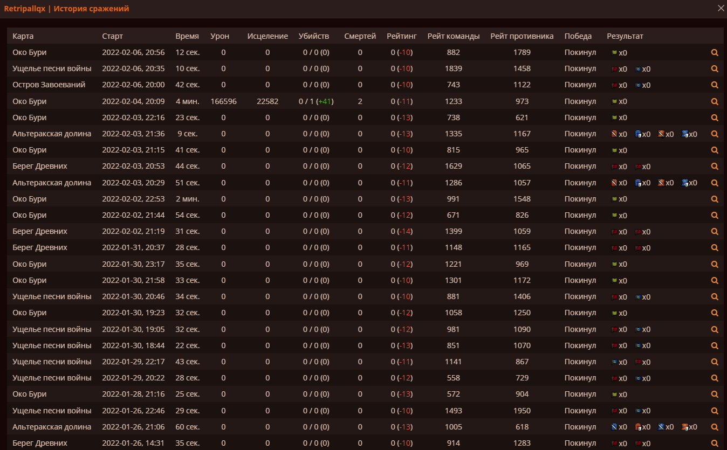This screenshot has width=727, height=450.
Task: Click the Рейтинг column header
Action: point(401,36)
